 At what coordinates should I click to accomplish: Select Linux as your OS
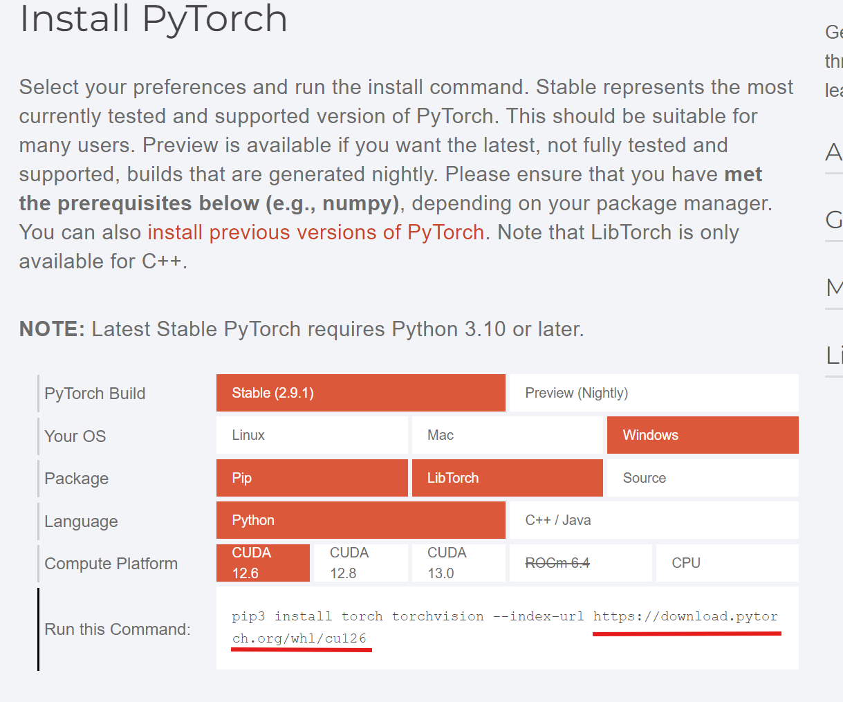point(312,435)
